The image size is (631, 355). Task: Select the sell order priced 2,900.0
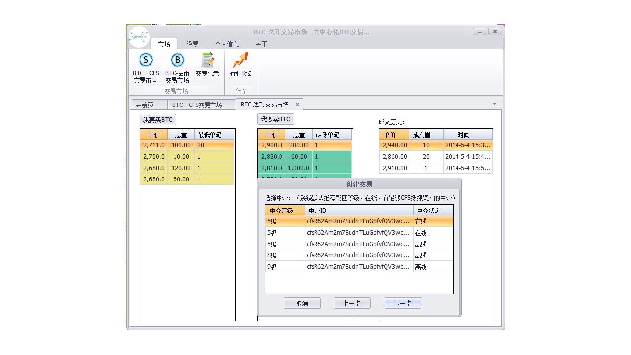(305, 145)
